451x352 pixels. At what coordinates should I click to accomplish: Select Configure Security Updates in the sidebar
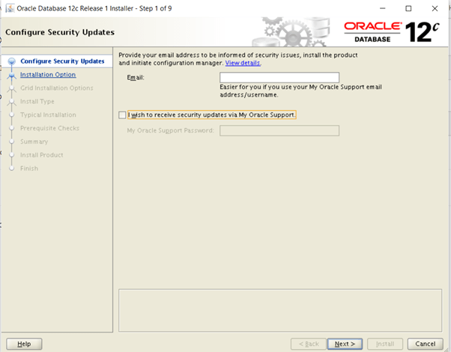61,61
